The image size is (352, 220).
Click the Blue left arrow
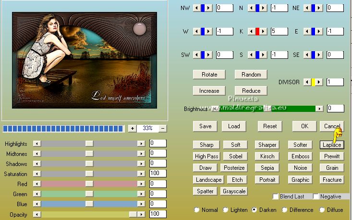[x=37, y=204]
